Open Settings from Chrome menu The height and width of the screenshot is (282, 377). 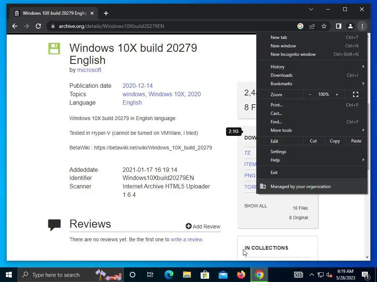pyautogui.click(x=312, y=152)
